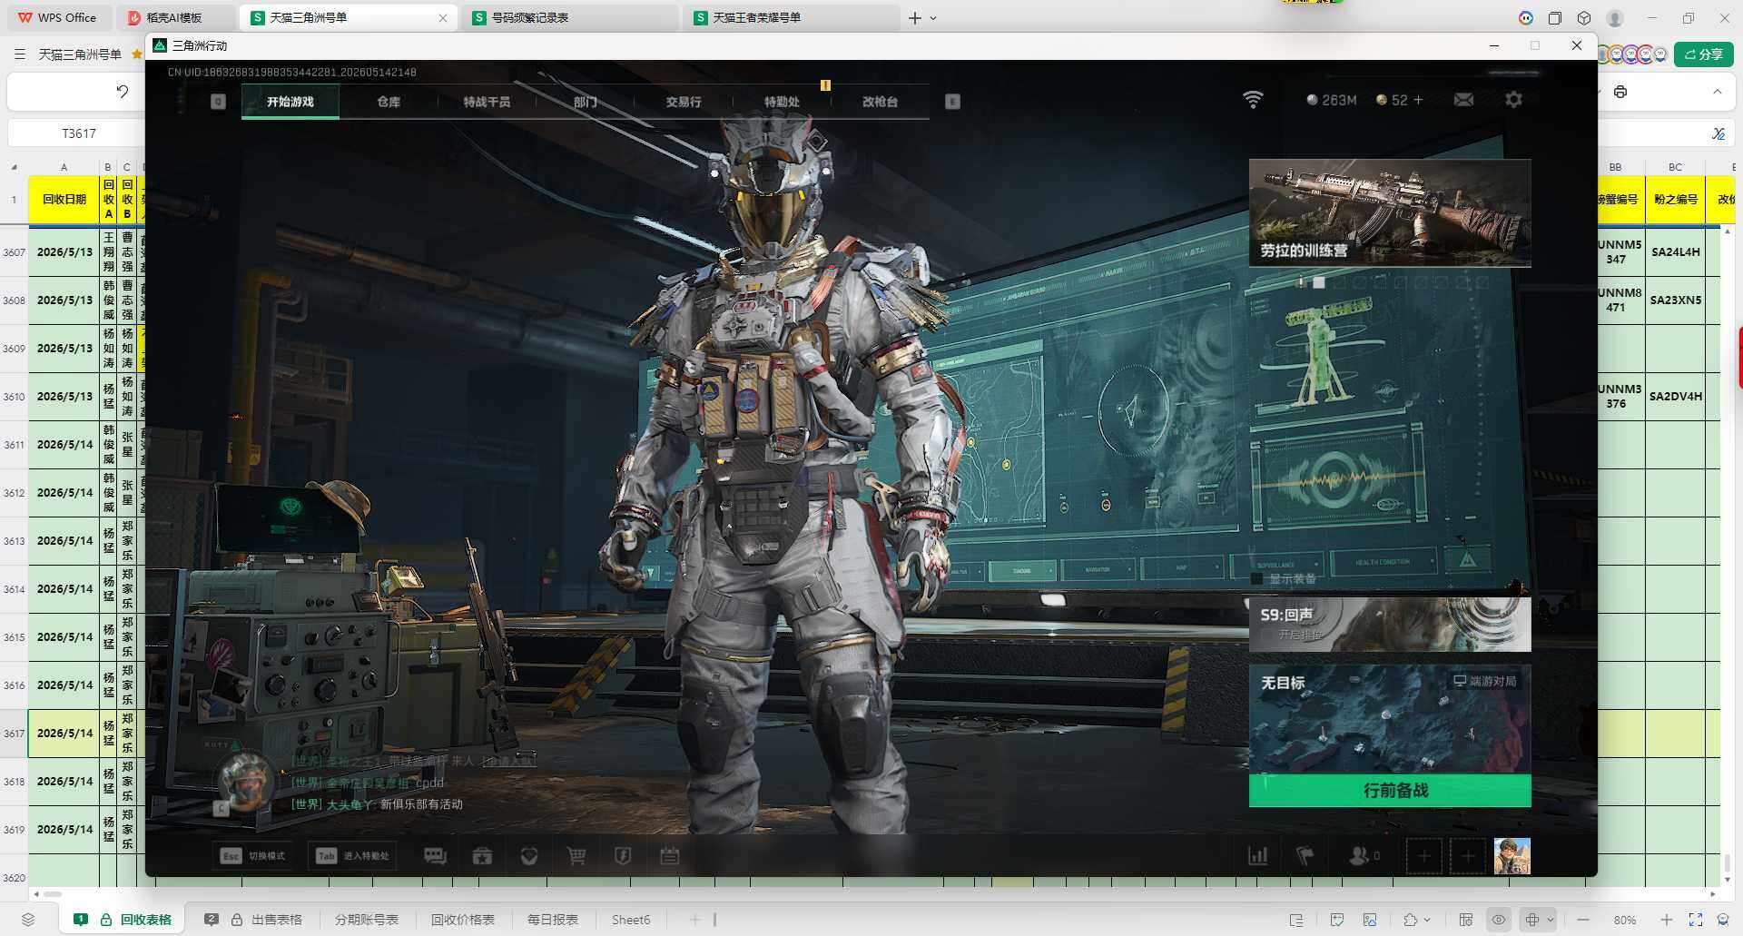Open the WPS hamburger menu icon
This screenshot has width=1743, height=936.
[x=20, y=54]
